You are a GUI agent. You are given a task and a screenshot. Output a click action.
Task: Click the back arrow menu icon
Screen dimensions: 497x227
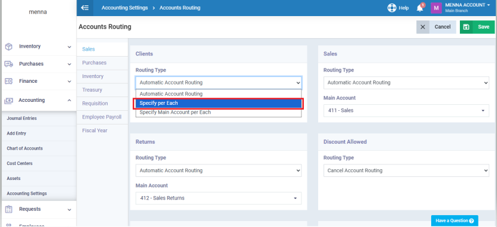tap(85, 8)
